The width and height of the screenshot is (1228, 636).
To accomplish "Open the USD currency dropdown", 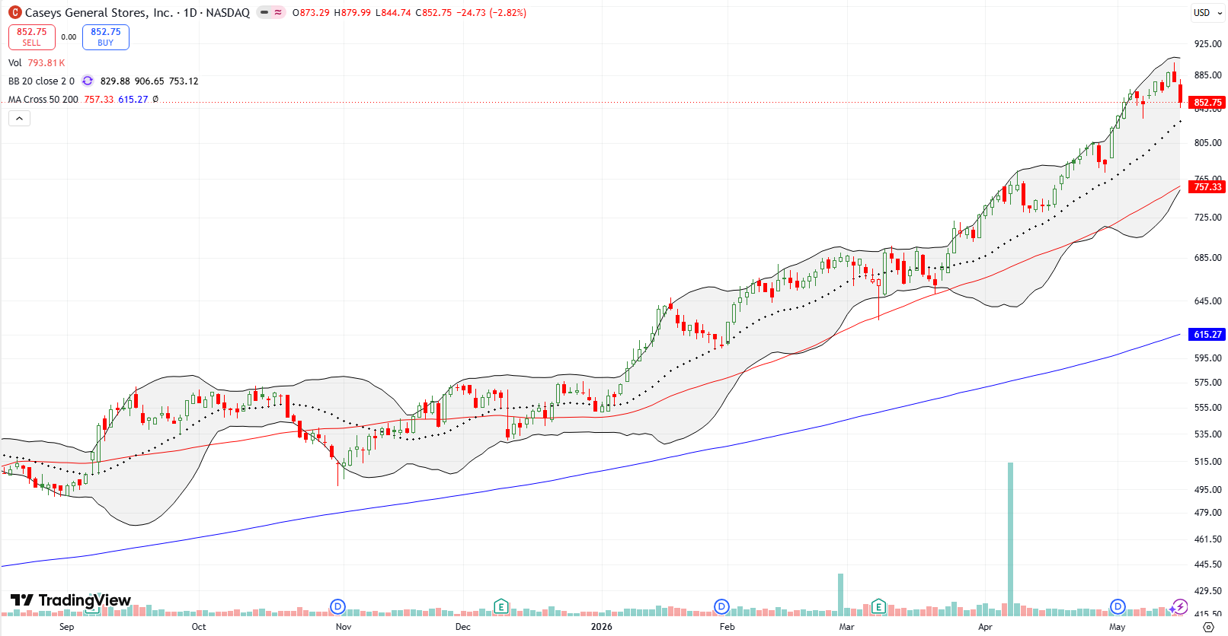I will 1207,13.
